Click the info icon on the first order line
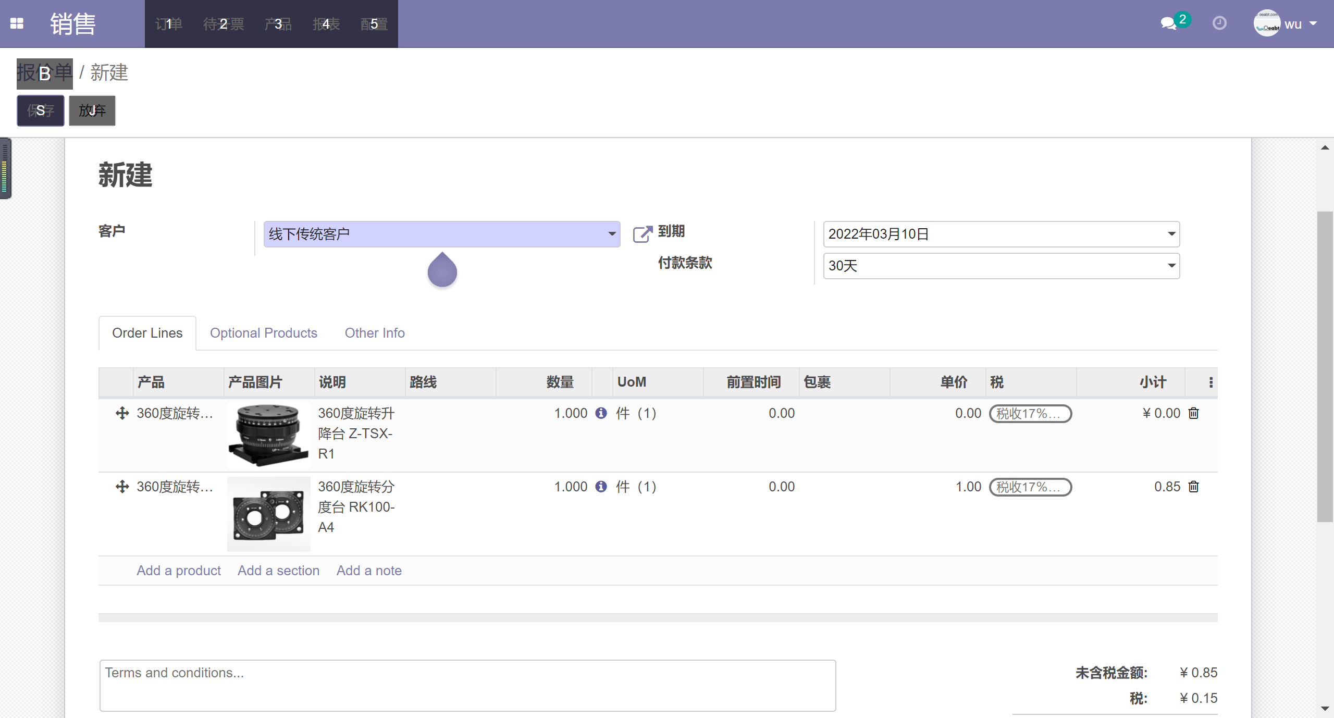 [601, 413]
